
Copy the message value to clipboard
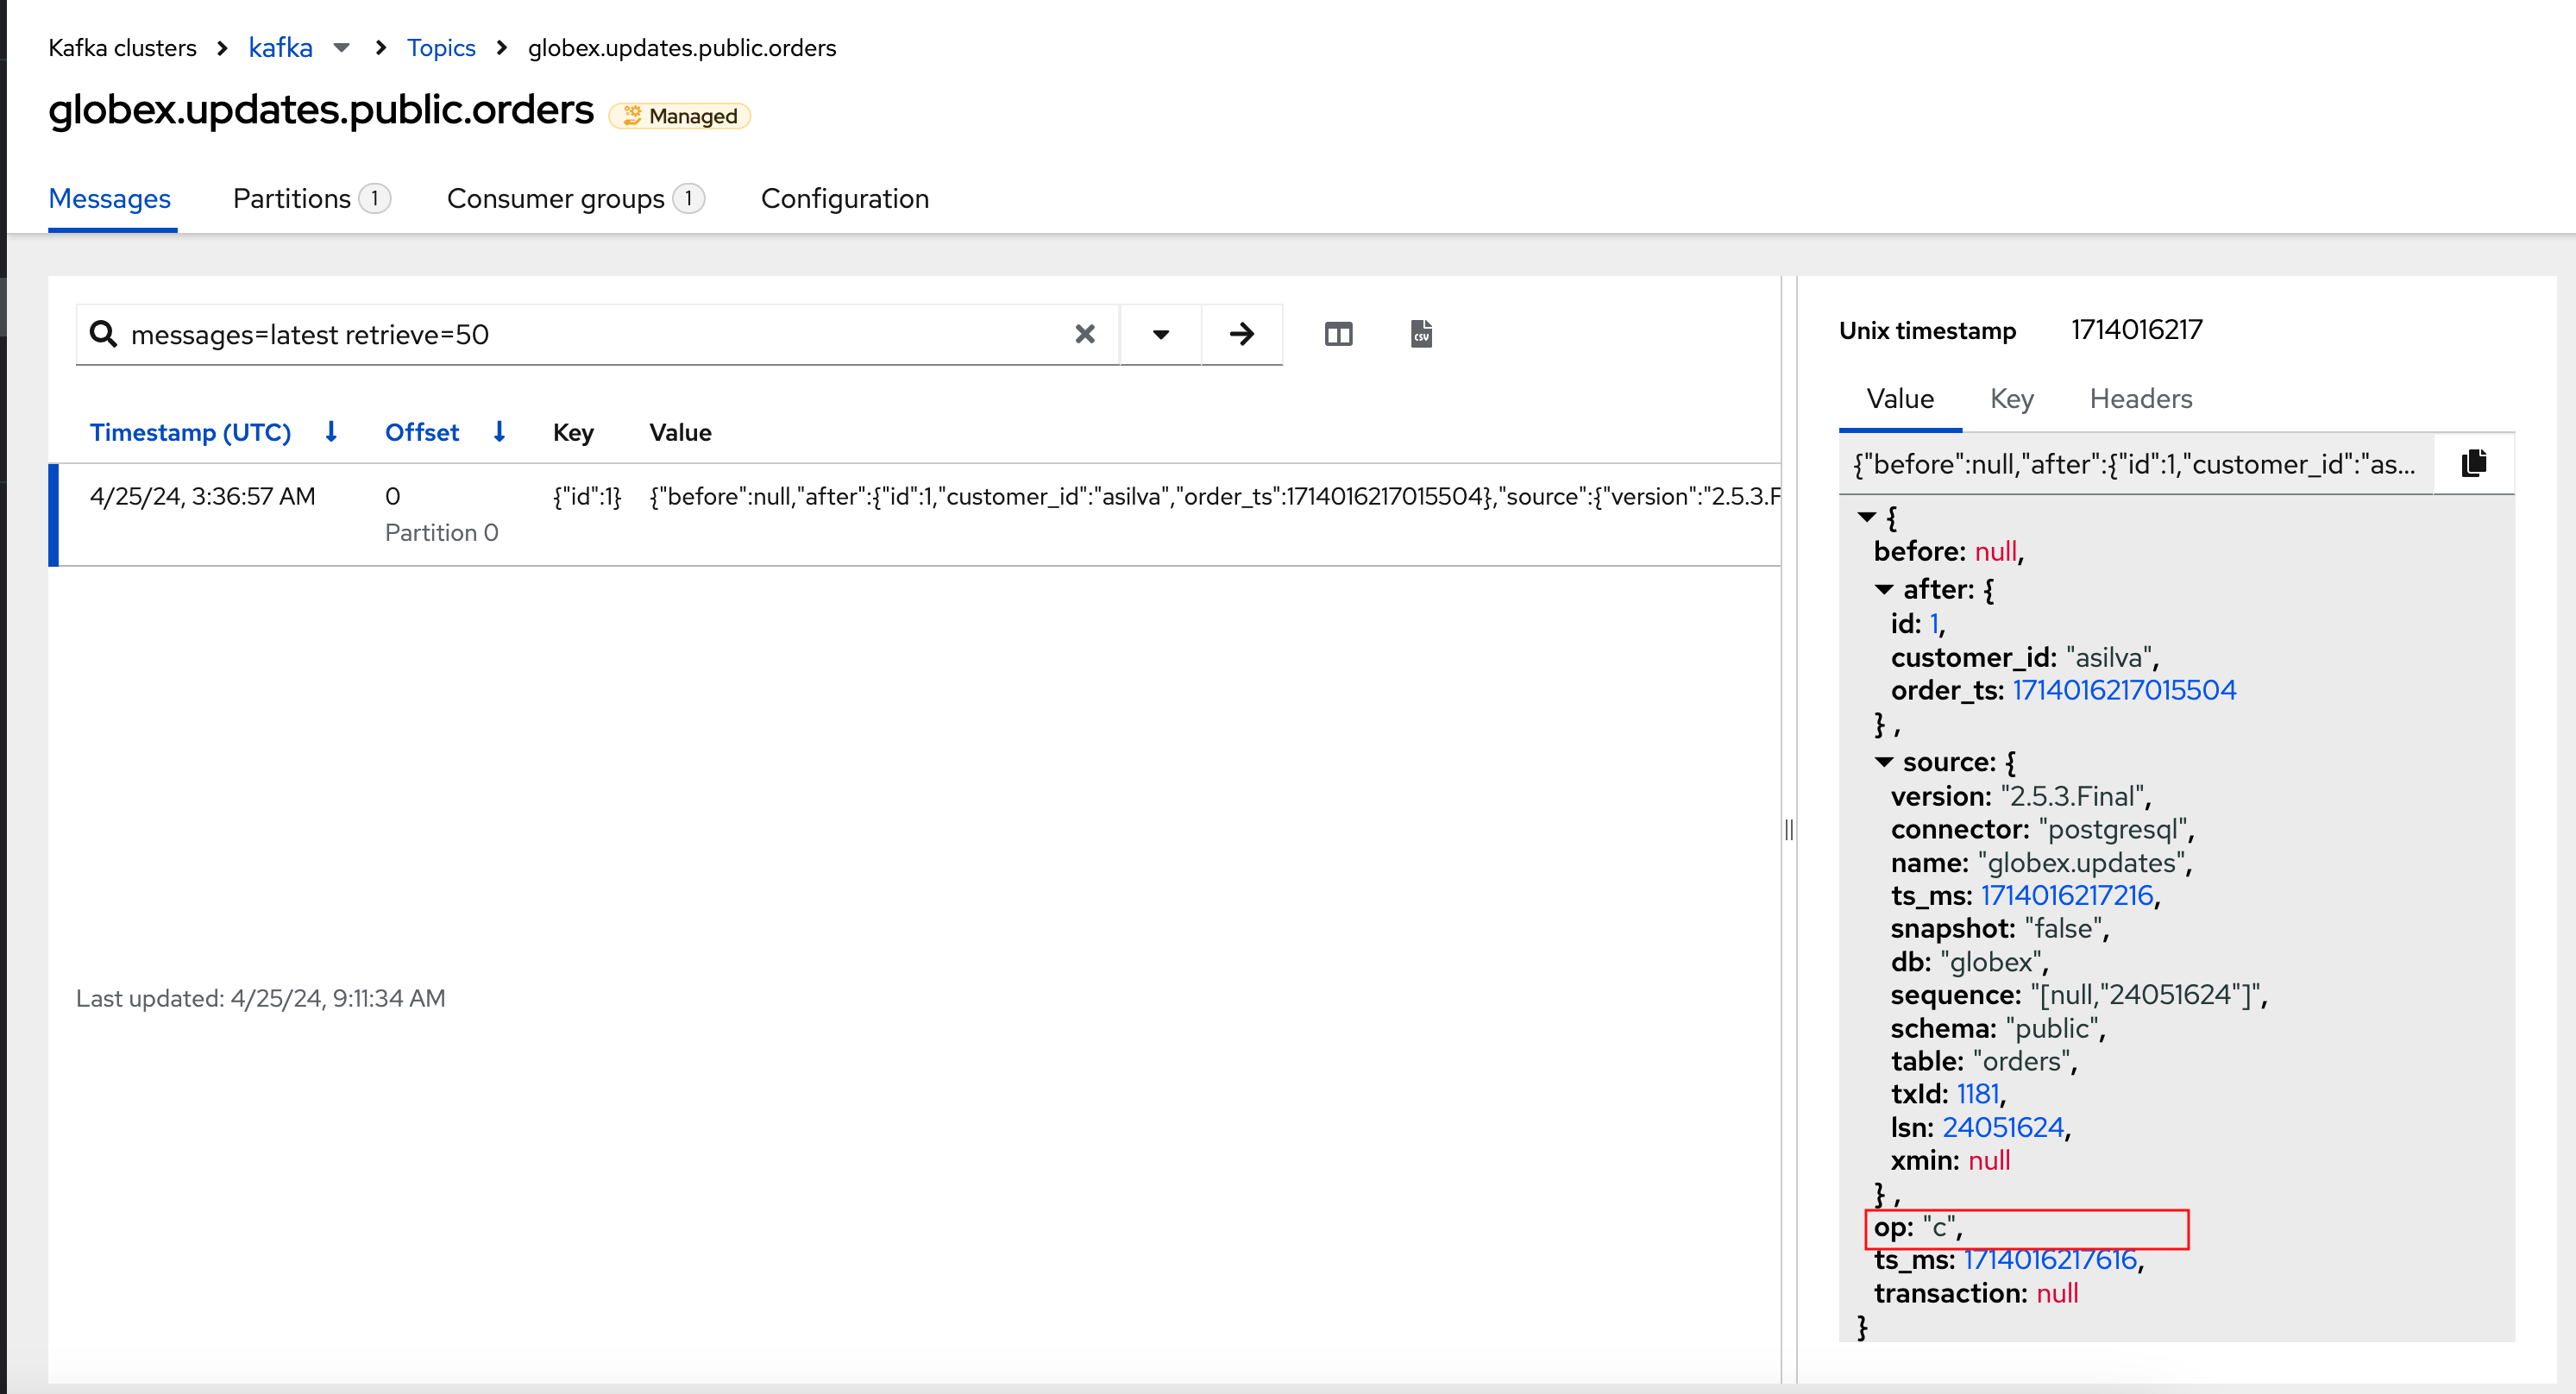point(2474,463)
